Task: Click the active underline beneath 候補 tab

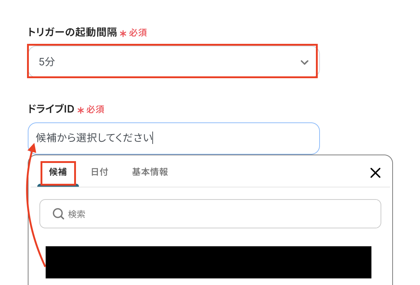Action: 58,185
